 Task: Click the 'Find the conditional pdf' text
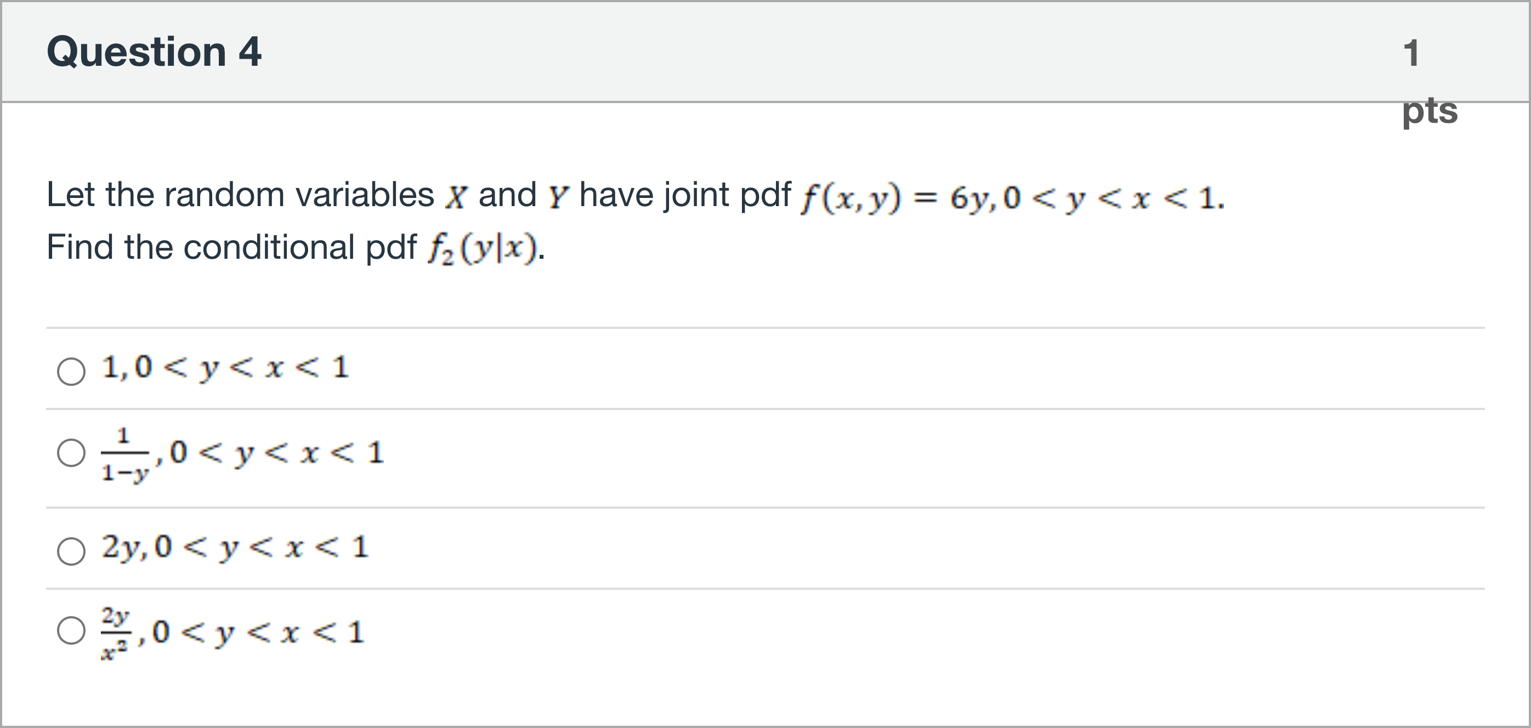coord(231,247)
